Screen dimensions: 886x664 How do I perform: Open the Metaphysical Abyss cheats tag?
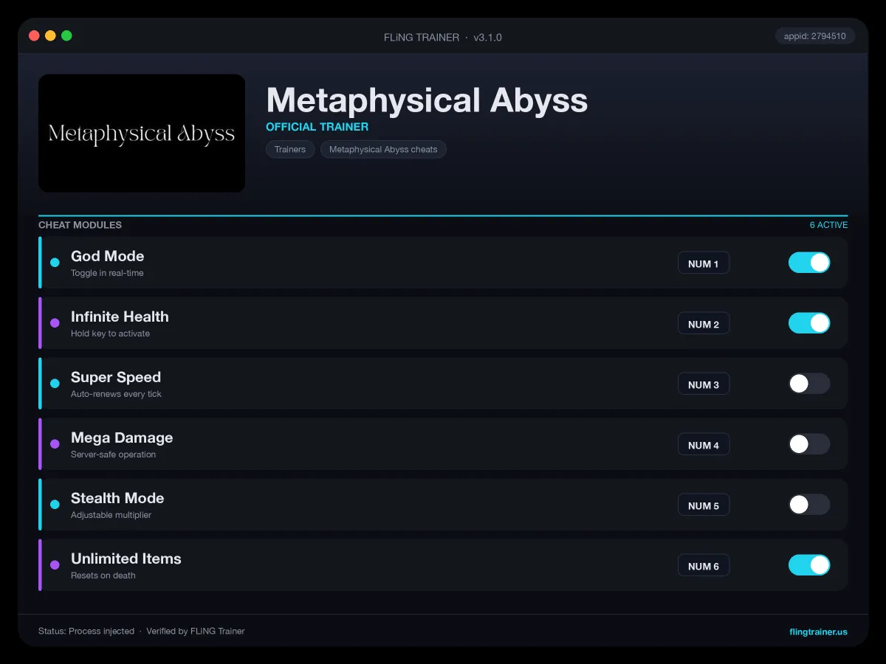pos(383,149)
